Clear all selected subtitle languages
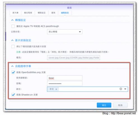This screenshot has width=139, height=115. tap(121, 89)
